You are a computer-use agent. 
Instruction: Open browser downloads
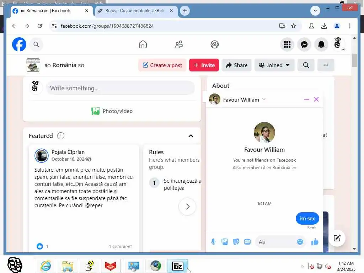(324, 26)
